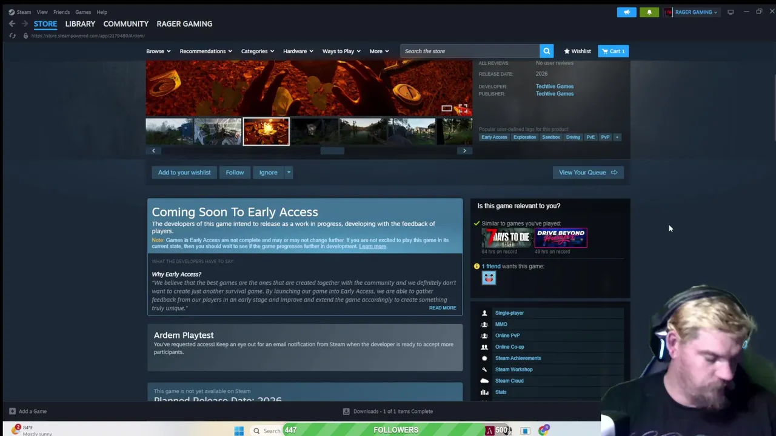Image resolution: width=776 pixels, height=436 pixels.
Task: Click the Online Co-op feature link
Action: (x=509, y=347)
